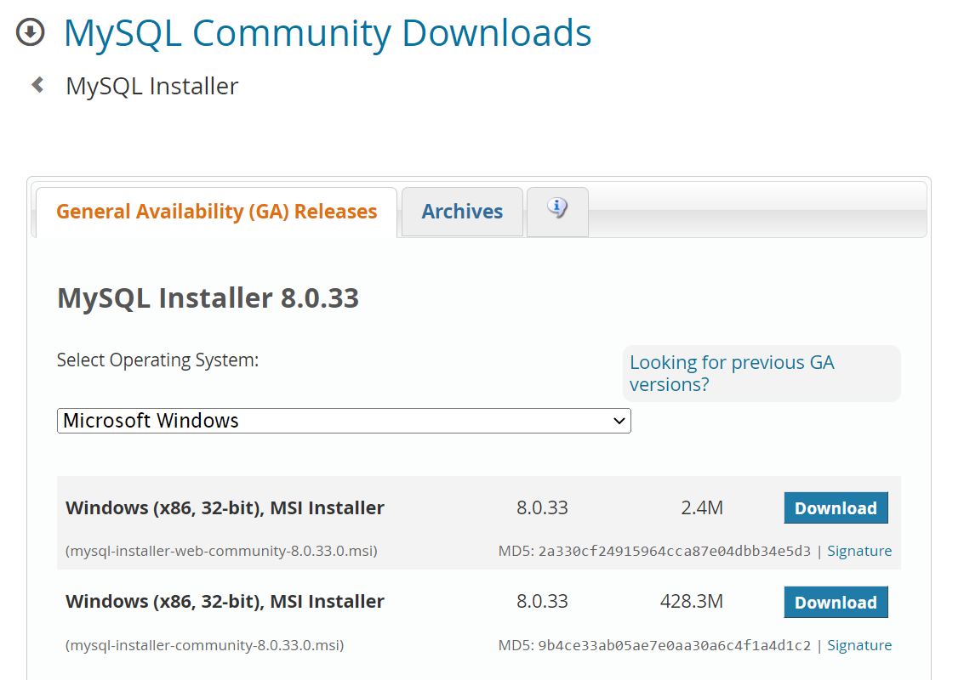
Task: Open the Select Operating System dropdown
Action: pos(343,421)
